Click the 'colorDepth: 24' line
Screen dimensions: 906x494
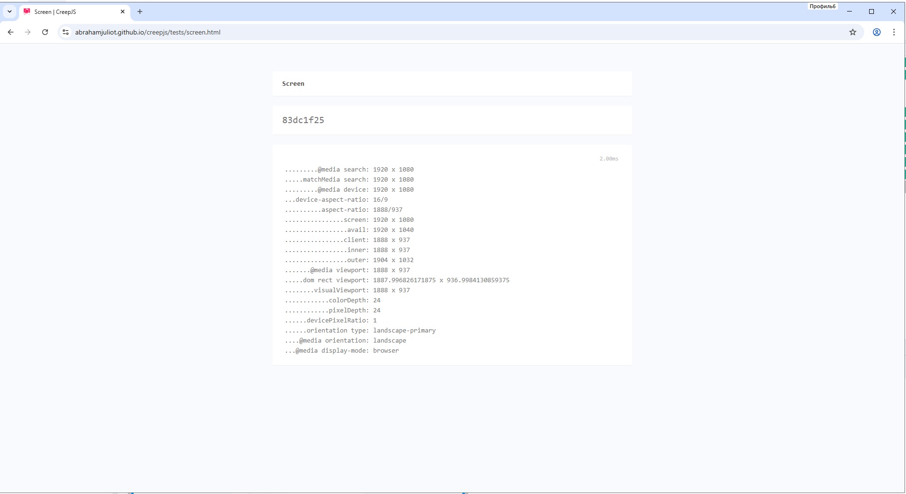click(333, 300)
